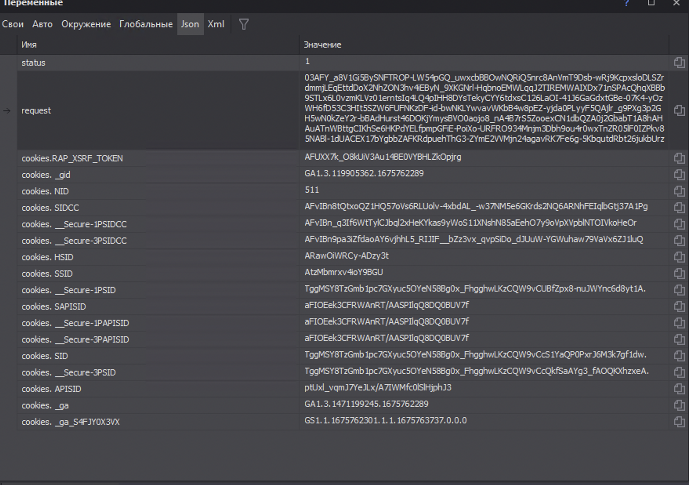Open the Глобальные variables tab
Viewport: 689px width, 485px height.
[146, 24]
